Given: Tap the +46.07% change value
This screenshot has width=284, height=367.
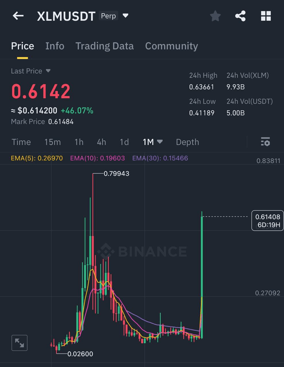Looking at the screenshot, I should [77, 111].
